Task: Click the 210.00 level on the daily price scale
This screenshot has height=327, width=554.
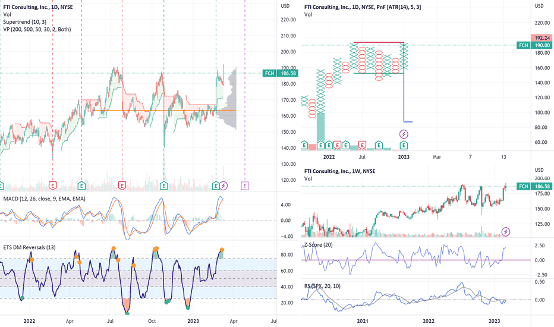Action: [288, 36]
